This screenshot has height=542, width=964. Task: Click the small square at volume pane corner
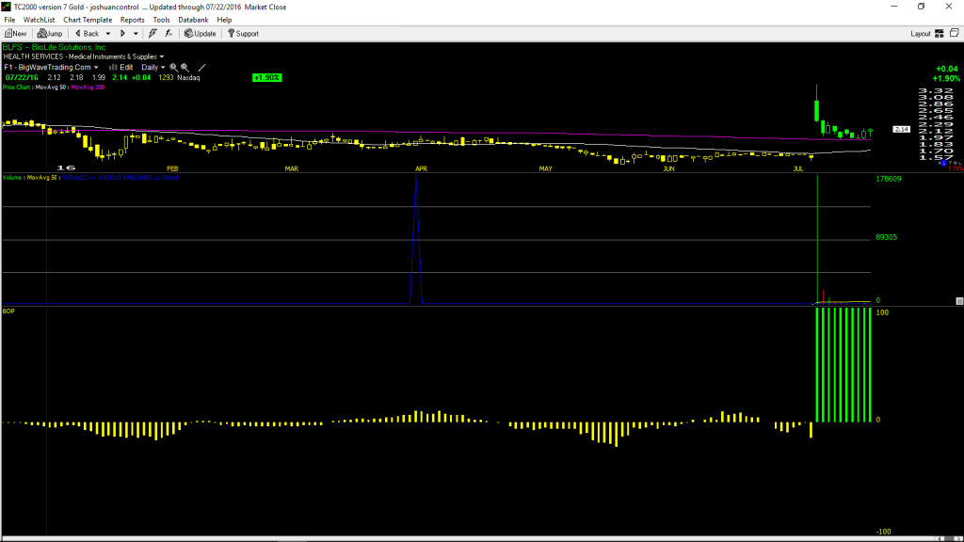(959, 301)
